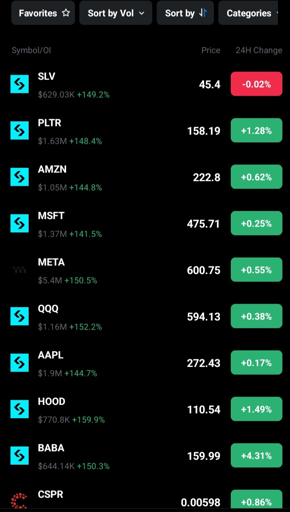Screen dimensions: 290x512
Task: Select the BABA ticker name
Action: click(51, 448)
